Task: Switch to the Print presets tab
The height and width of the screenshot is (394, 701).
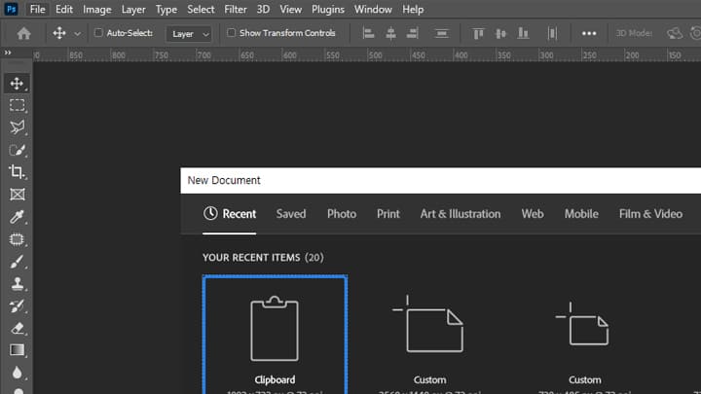Action: 388,214
